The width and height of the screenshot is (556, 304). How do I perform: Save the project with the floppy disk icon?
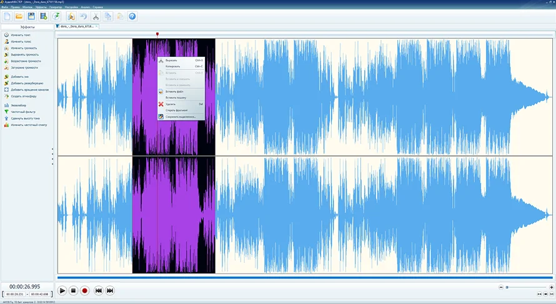click(31, 16)
